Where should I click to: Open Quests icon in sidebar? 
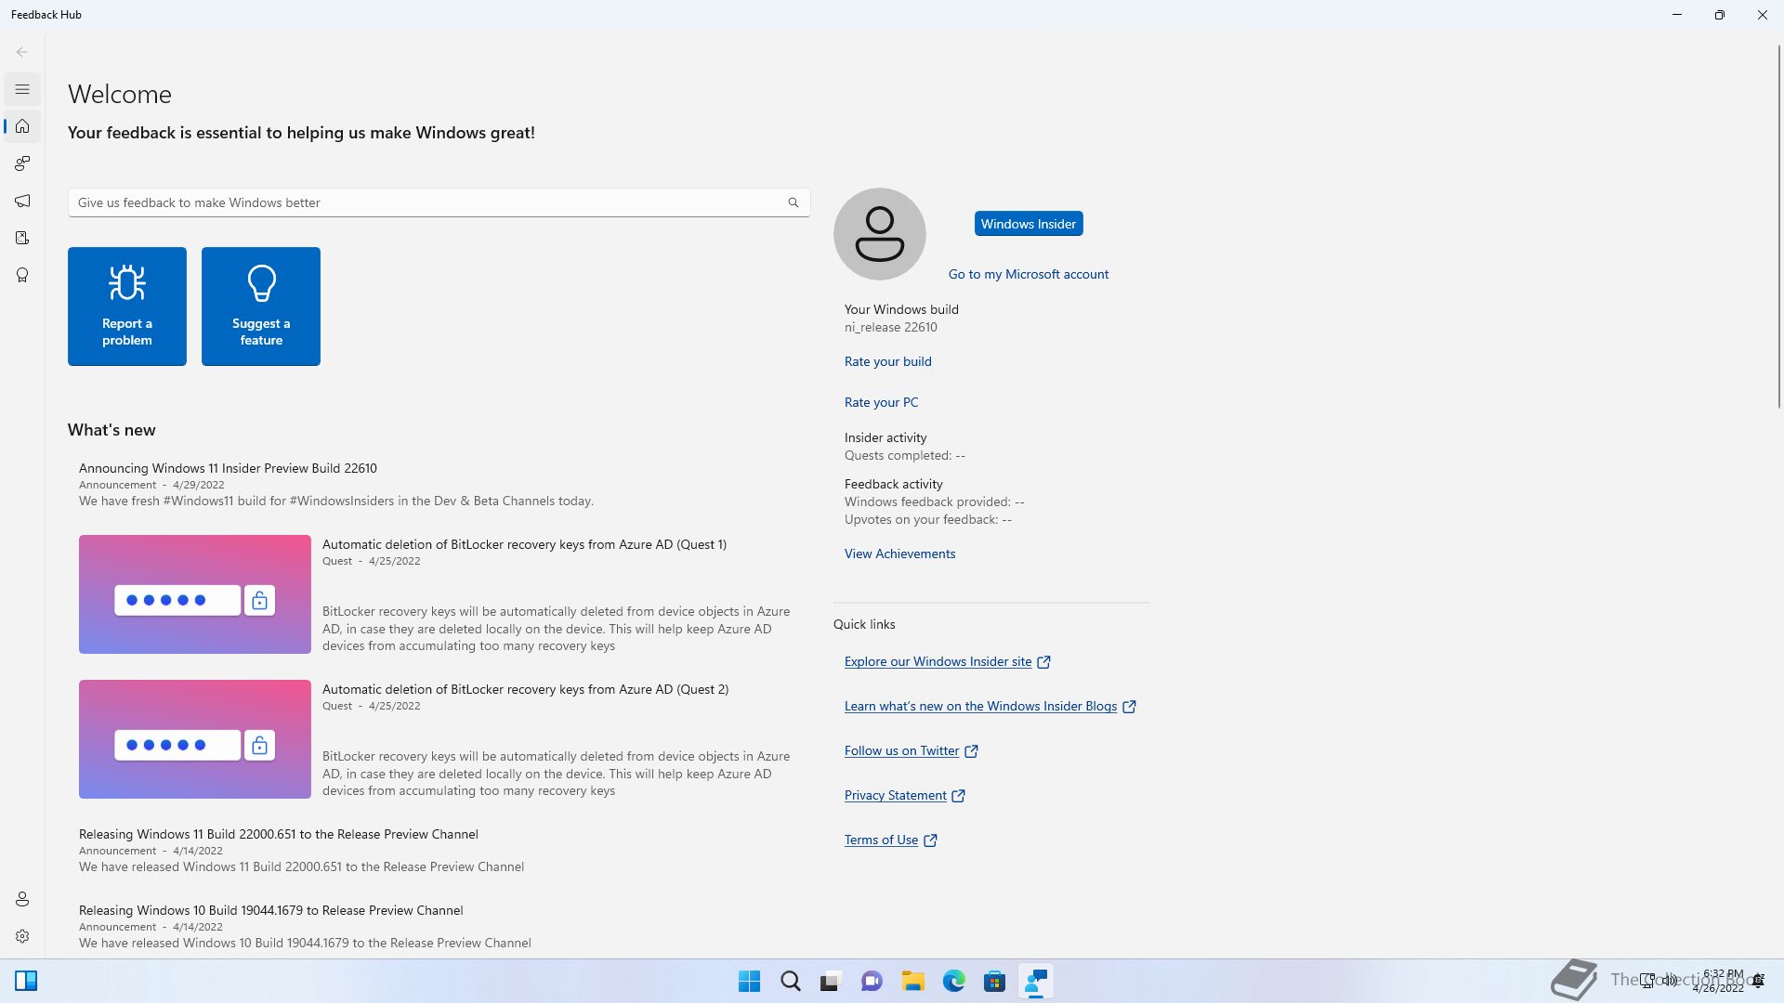[x=22, y=238]
